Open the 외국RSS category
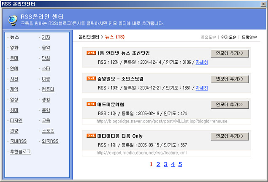 pos(50,141)
